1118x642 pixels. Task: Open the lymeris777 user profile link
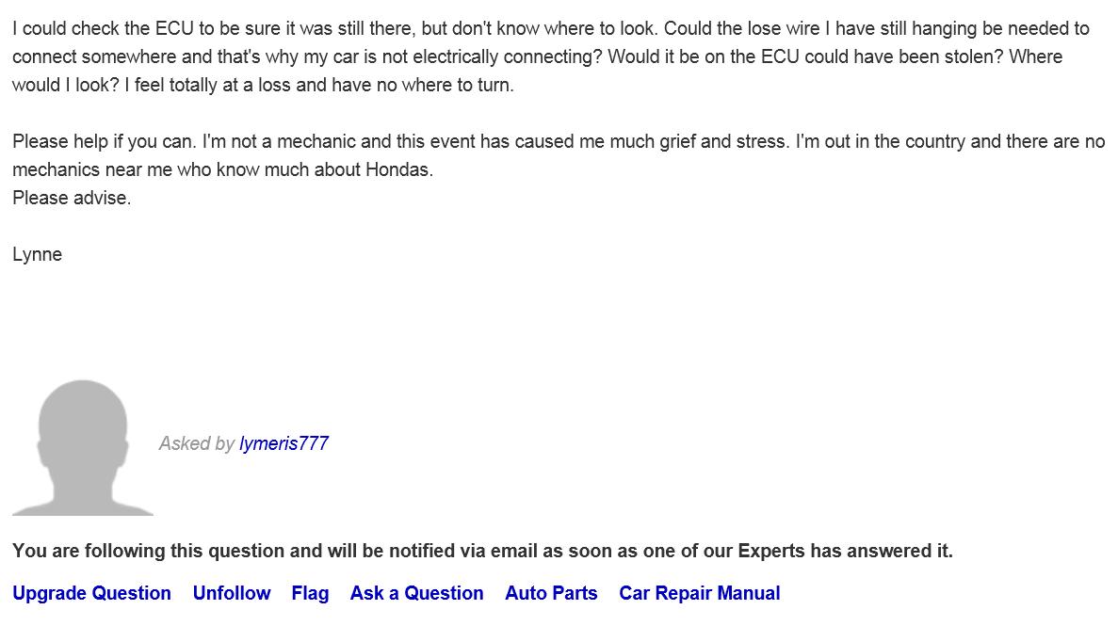(284, 443)
